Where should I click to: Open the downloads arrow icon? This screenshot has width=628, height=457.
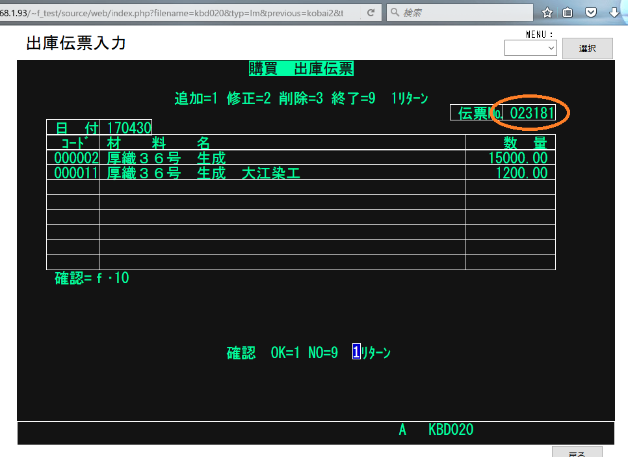point(614,12)
